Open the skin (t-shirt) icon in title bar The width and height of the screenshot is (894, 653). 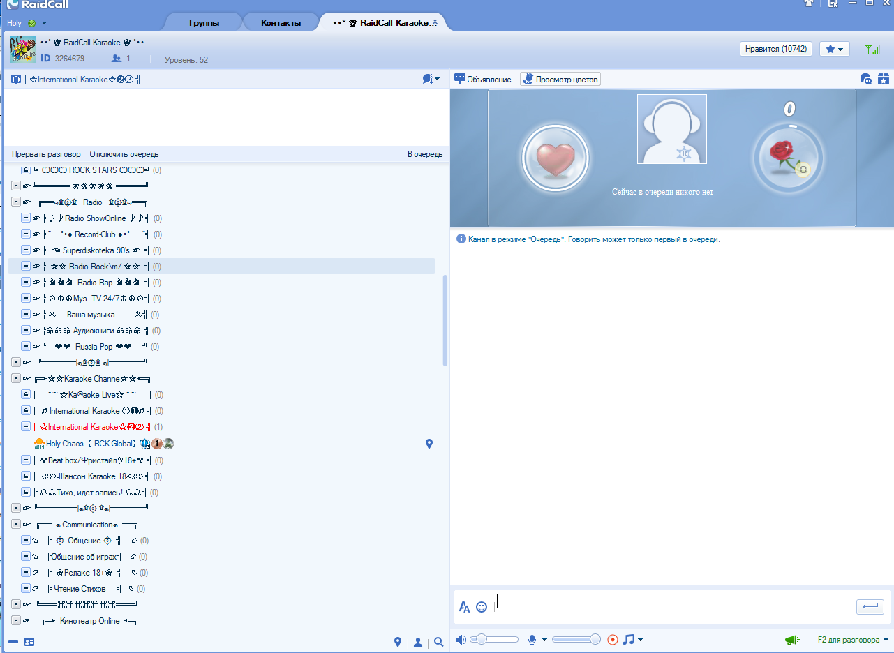809,3
